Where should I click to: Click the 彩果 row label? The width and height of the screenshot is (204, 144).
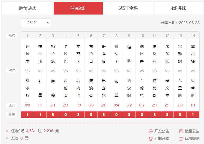click(x=12, y=114)
